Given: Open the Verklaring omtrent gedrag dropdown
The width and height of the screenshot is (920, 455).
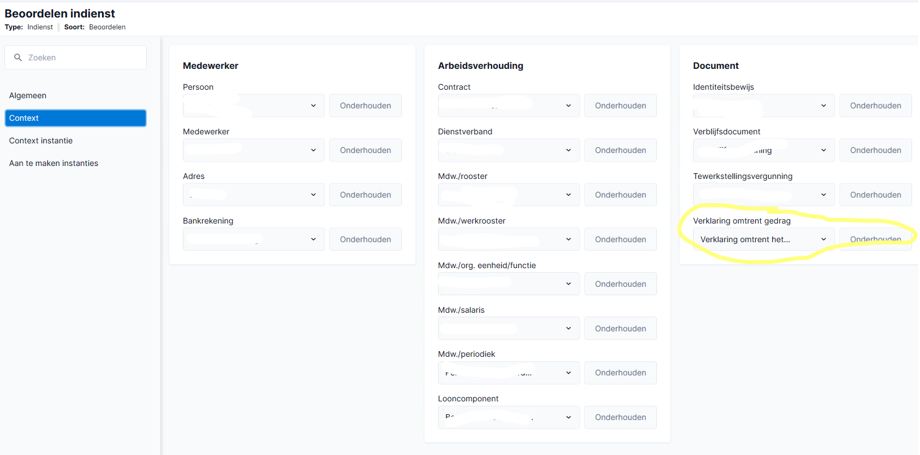Looking at the screenshot, I should click(764, 239).
